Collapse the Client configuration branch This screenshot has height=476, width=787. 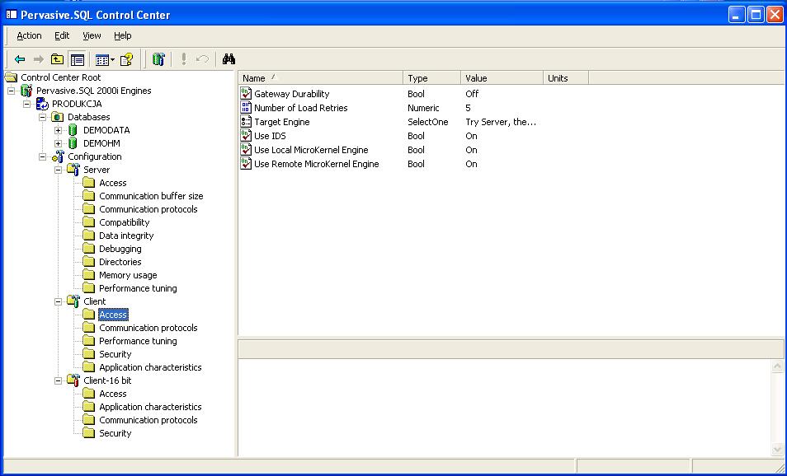(x=59, y=301)
